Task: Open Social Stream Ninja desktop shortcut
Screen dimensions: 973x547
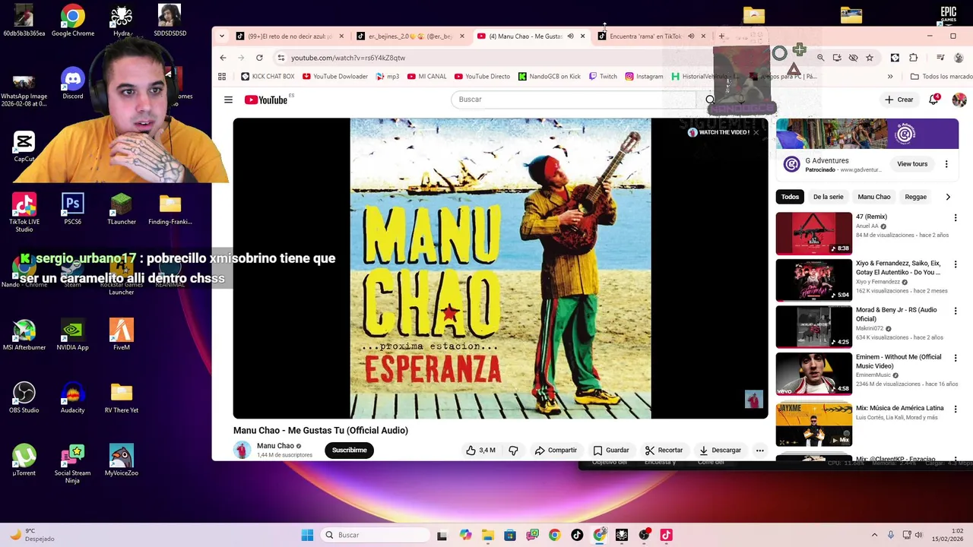Action: [73, 464]
